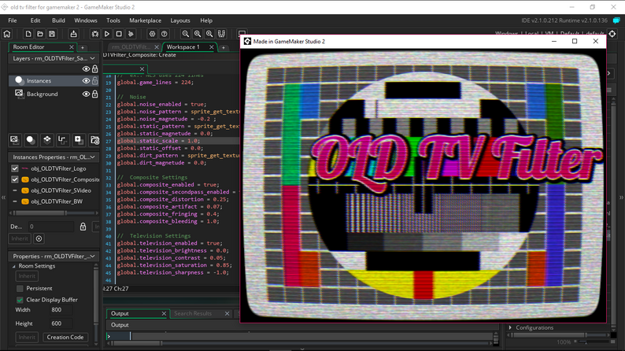Toggle visibility of Background layer

pyautogui.click(x=86, y=94)
